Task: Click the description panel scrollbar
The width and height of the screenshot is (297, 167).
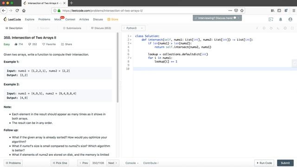Action: click(x=117, y=68)
